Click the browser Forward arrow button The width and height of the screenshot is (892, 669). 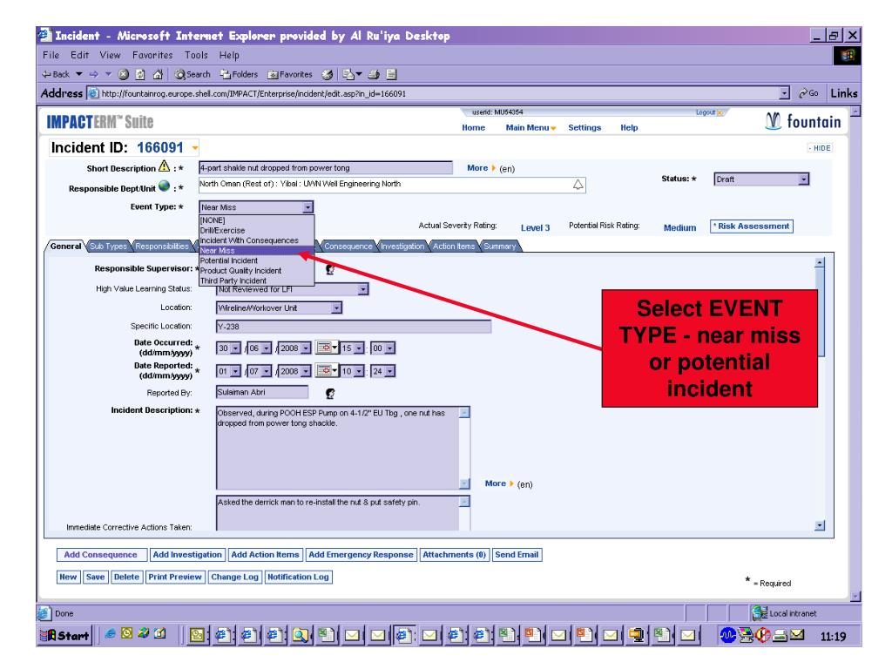pos(94,74)
